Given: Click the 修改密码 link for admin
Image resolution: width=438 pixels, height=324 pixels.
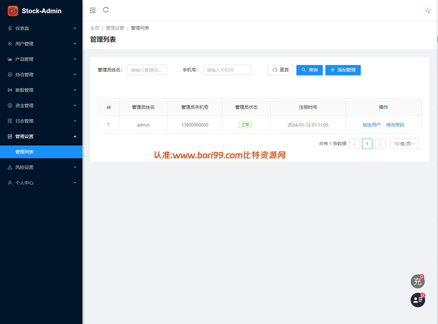Looking at the screenshot, I should pos(395,125).
